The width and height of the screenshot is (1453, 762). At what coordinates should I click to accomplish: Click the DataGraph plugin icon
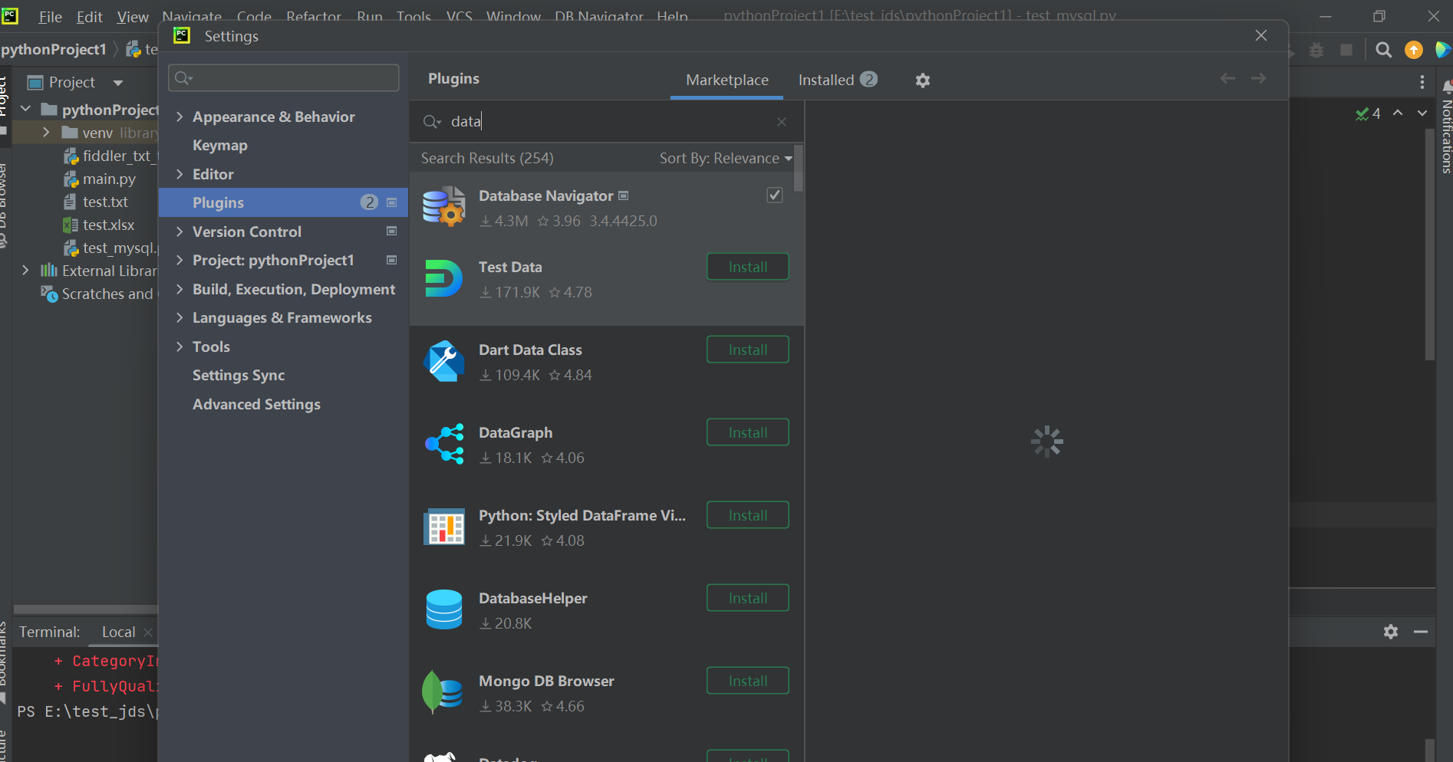coord(444,444)
